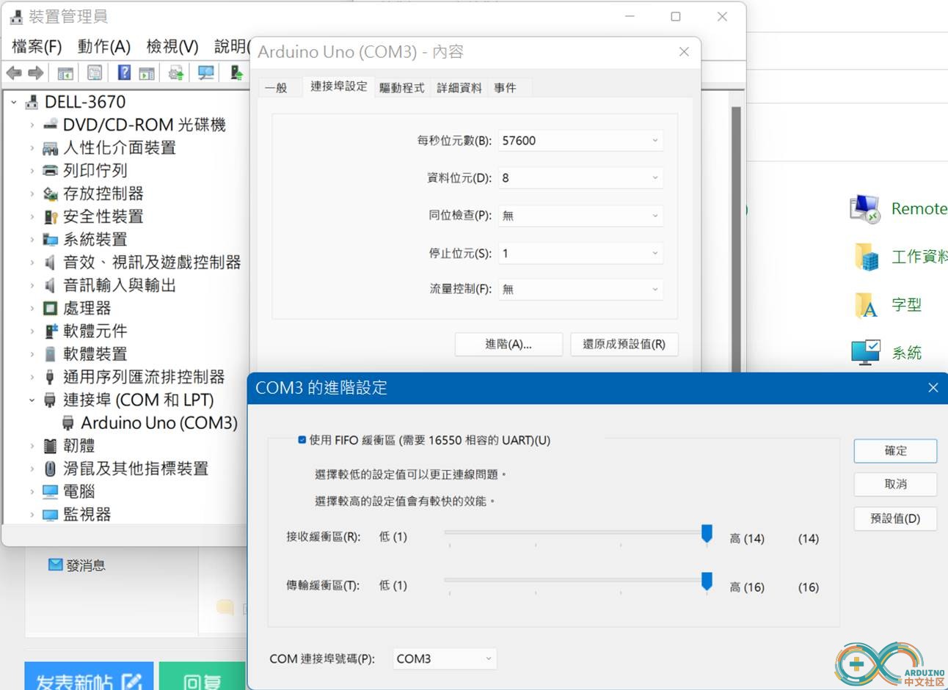Click the 发表新帖 button on the web page

[89, 678]
